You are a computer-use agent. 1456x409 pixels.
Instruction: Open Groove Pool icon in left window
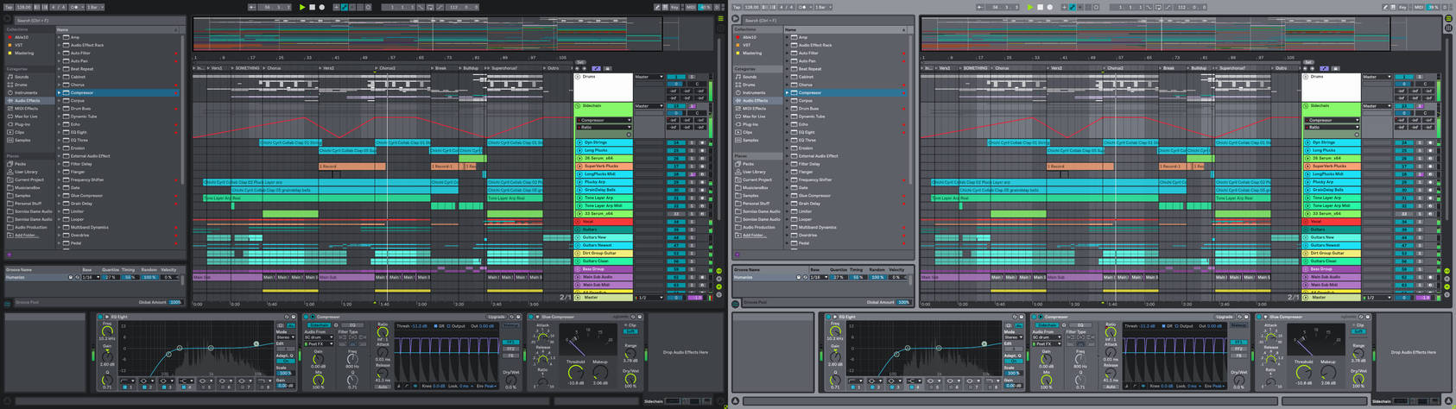[8, 303]
